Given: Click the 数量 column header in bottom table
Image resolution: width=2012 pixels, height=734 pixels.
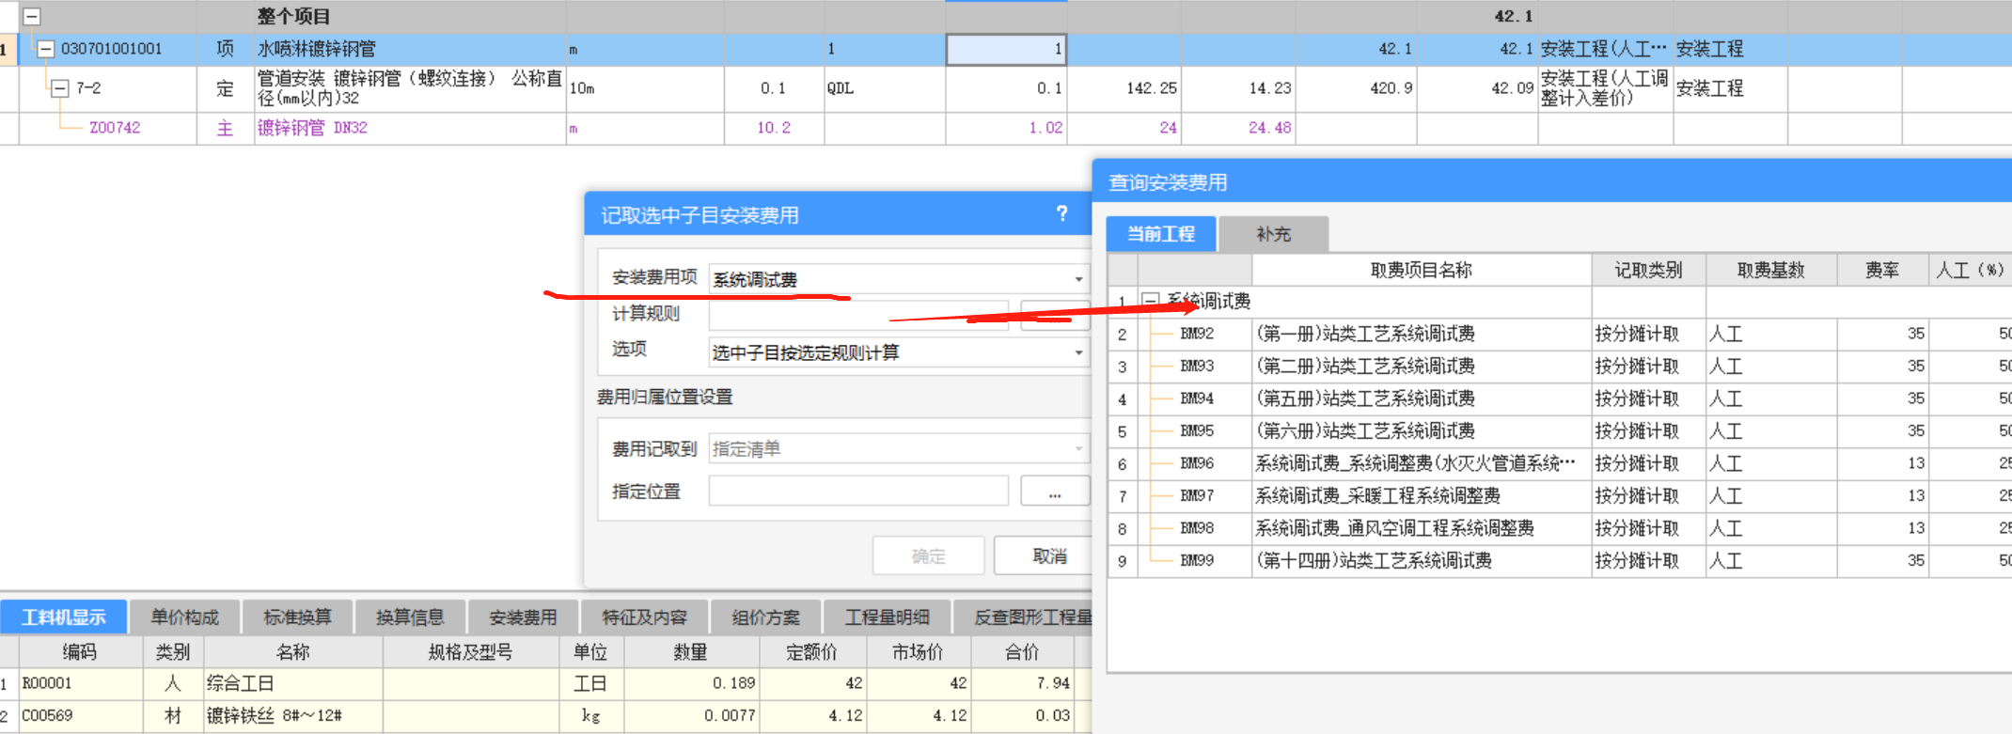Looking at the screenshot, I should tap(690, 652).
